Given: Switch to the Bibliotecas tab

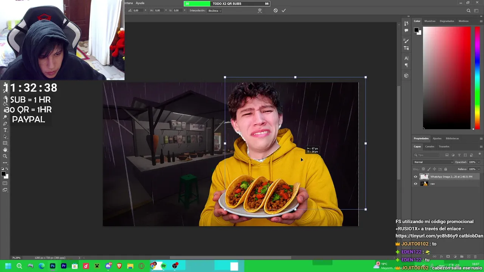Looking at the screenshot, I should pos(452,138).
